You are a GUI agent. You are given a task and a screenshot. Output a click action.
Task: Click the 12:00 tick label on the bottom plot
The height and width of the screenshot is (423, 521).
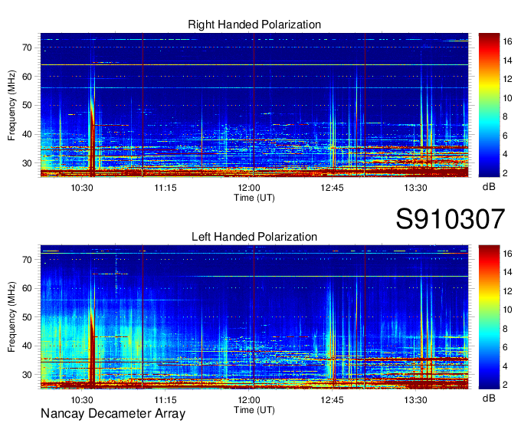pyautogui.click(x=249, y=400)
